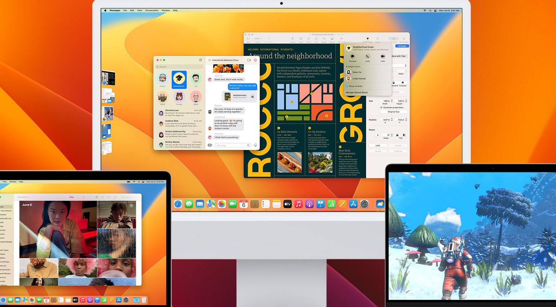Image resolution: width=556 pixels, height=307 pixels.
Task: Open Christina Lee conversation
Action: pyautogui.click(x=179, y=113)
